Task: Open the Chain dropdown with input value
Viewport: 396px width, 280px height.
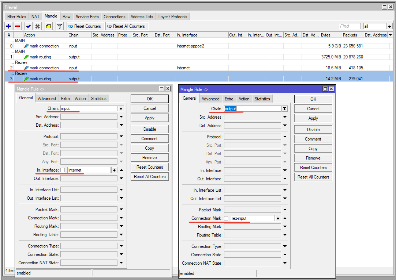Action: tap(121, 108)
